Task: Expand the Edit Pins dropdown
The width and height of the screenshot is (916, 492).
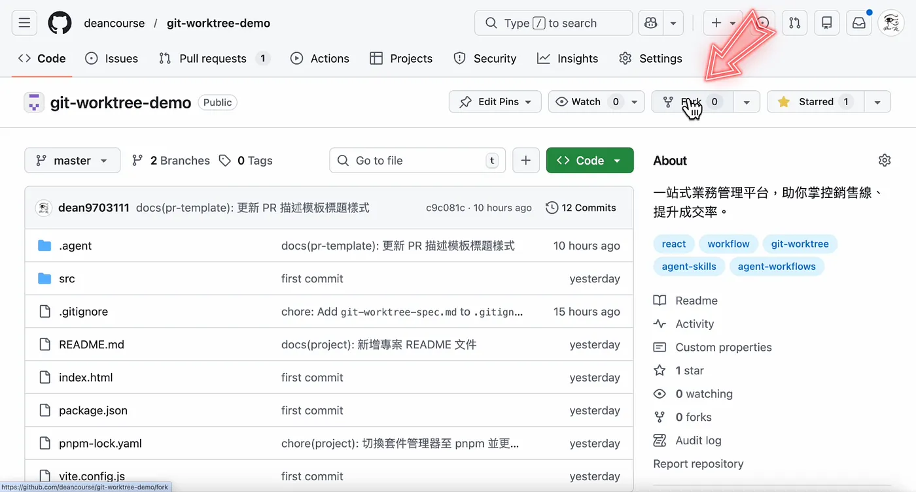Action: click(495, 102)
